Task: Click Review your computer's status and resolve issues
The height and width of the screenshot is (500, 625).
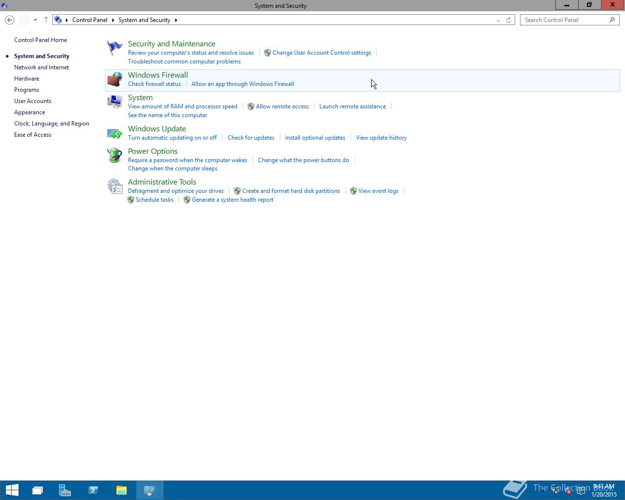Action: 191,53
